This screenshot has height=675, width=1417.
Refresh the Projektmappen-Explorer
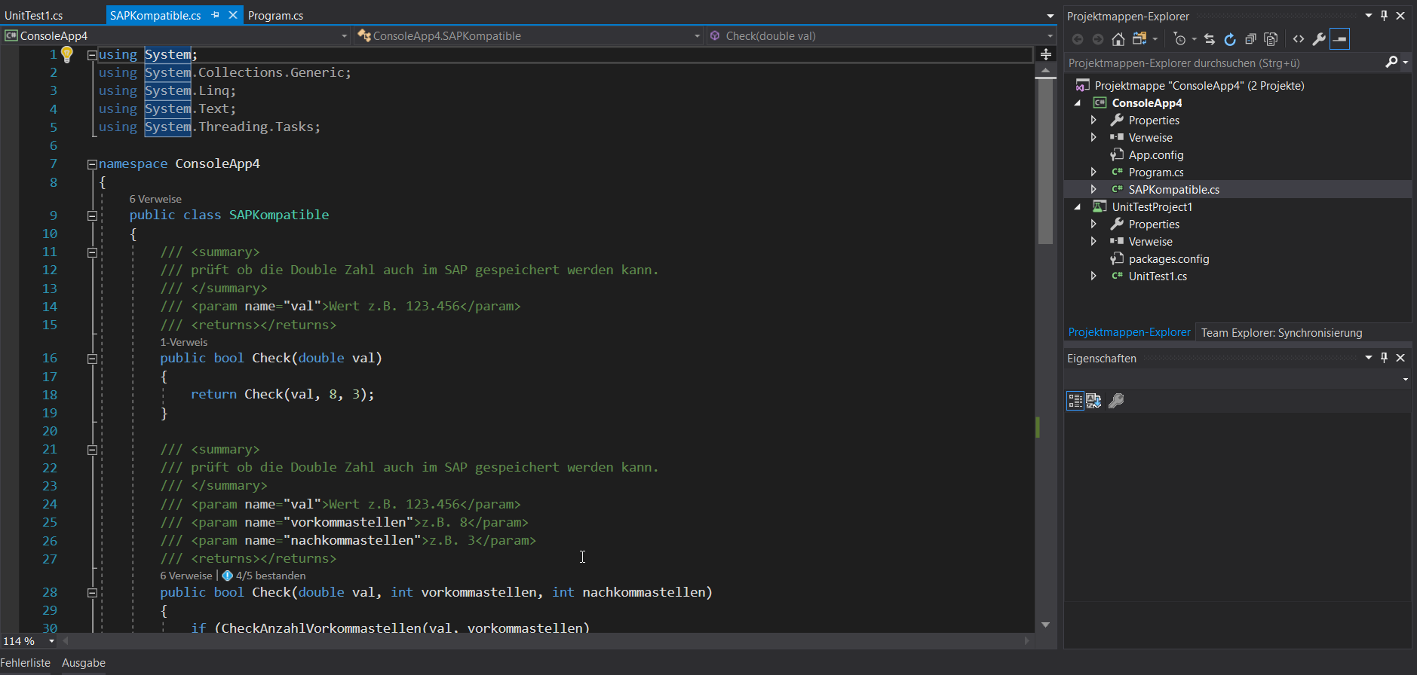click(1230, 39)
